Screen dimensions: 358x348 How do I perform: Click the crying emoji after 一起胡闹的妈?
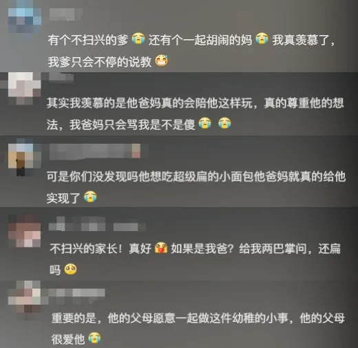(x=262, y=39)
